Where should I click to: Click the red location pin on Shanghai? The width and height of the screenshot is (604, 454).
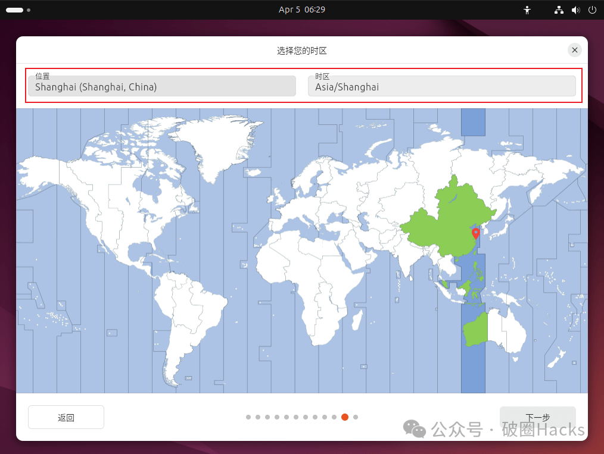pyautogui.click(x=476, y=233)
